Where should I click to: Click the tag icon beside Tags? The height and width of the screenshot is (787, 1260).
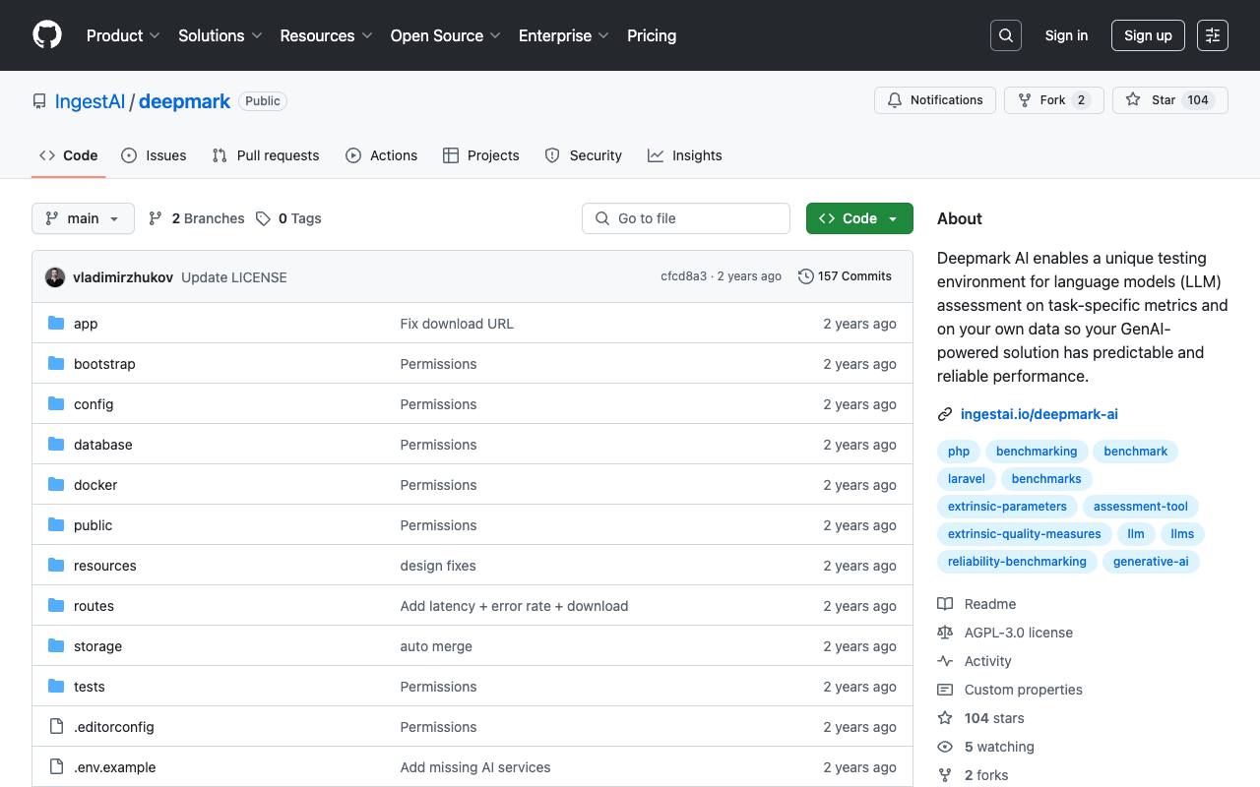263,218
